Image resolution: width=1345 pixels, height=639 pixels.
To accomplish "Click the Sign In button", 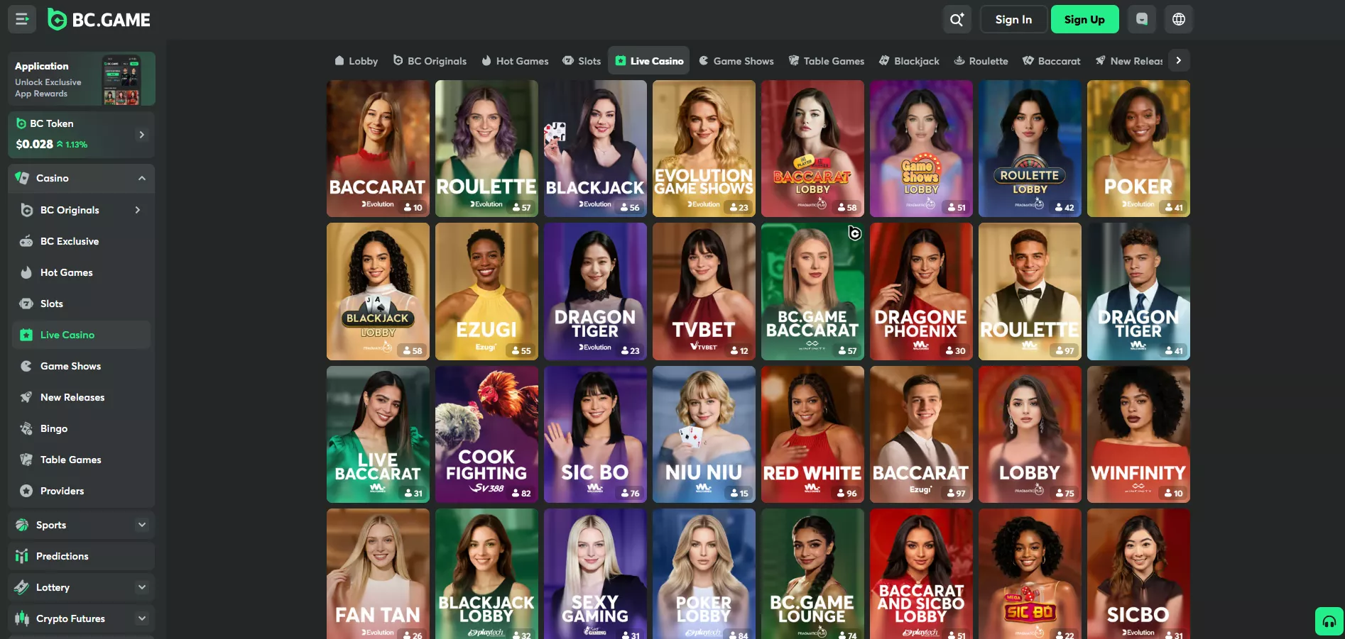I will (1013, 19).
